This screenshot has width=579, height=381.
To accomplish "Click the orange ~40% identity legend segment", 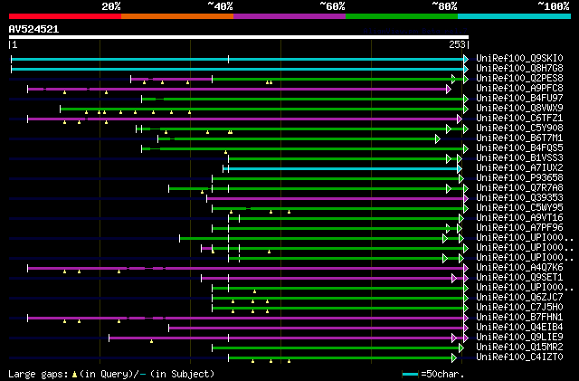I will (x=177, y=16).
